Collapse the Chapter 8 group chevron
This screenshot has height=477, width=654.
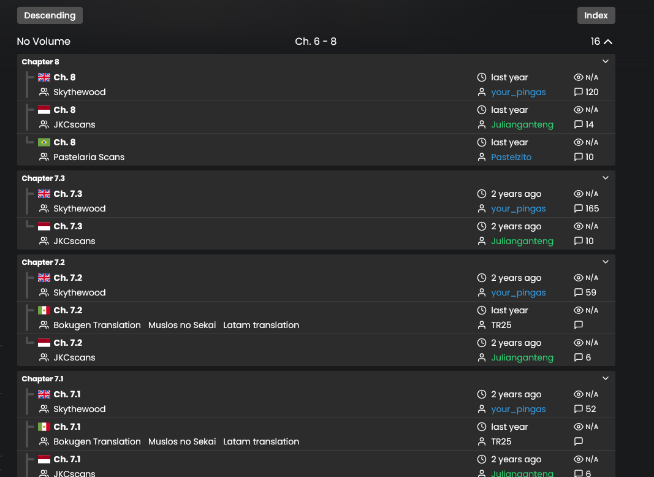tap(606, 61)
